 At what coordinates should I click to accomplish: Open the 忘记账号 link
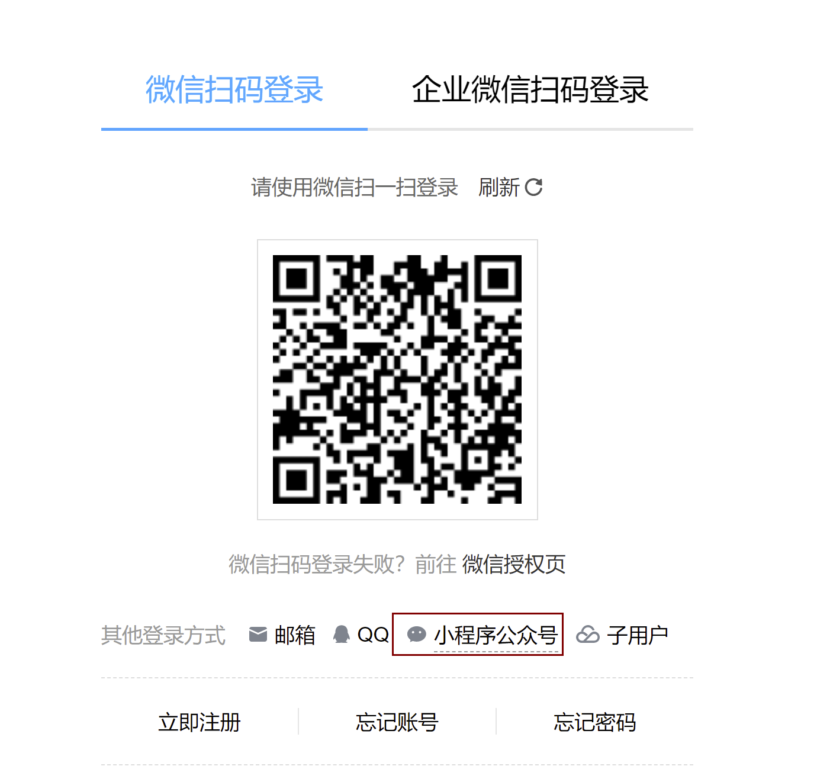[397, 722]
